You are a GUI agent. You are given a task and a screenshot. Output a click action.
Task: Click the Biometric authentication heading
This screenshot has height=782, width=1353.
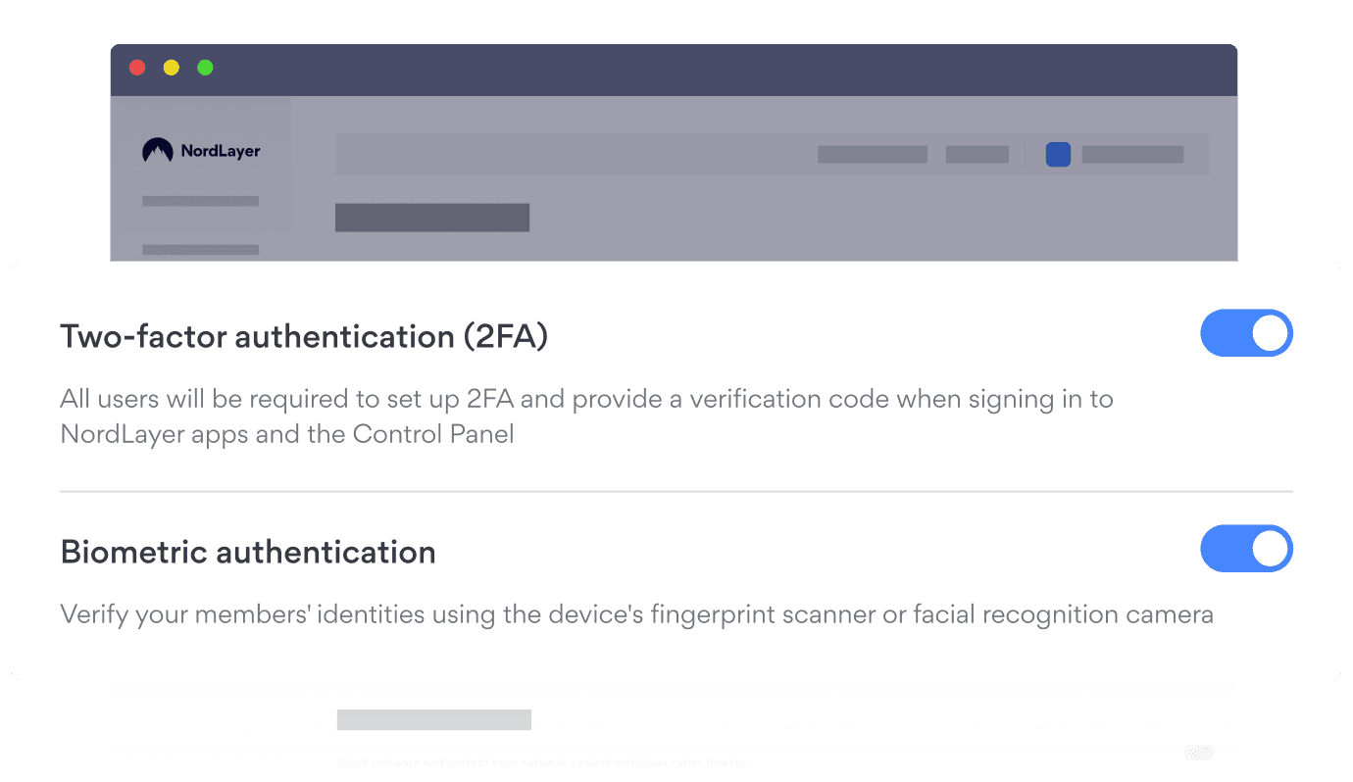coord(248,552)
